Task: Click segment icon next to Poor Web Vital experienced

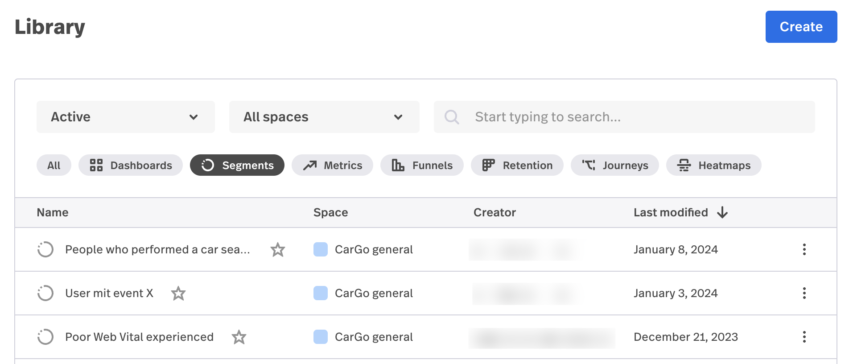Action: [45, 337]
